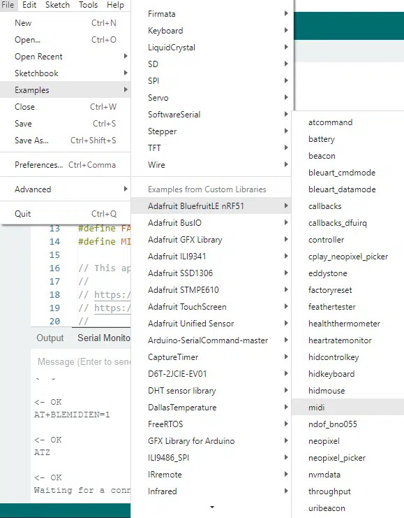
Task: Load the heartratemonitor example
Action: pos(347,340)
